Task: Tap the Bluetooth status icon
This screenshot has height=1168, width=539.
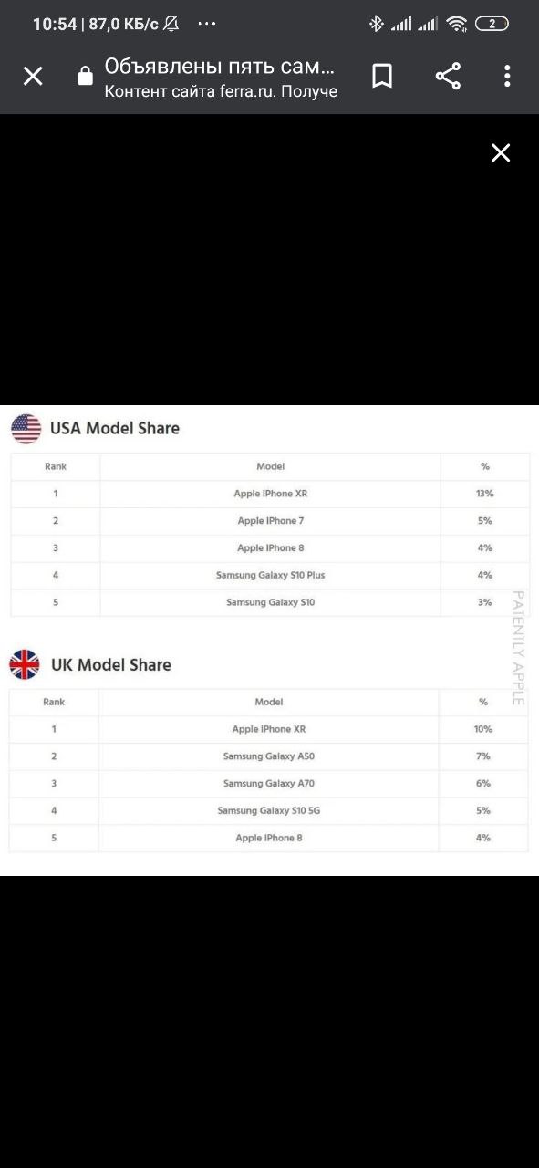Action: pyautogui.click(x=376, y=25)
